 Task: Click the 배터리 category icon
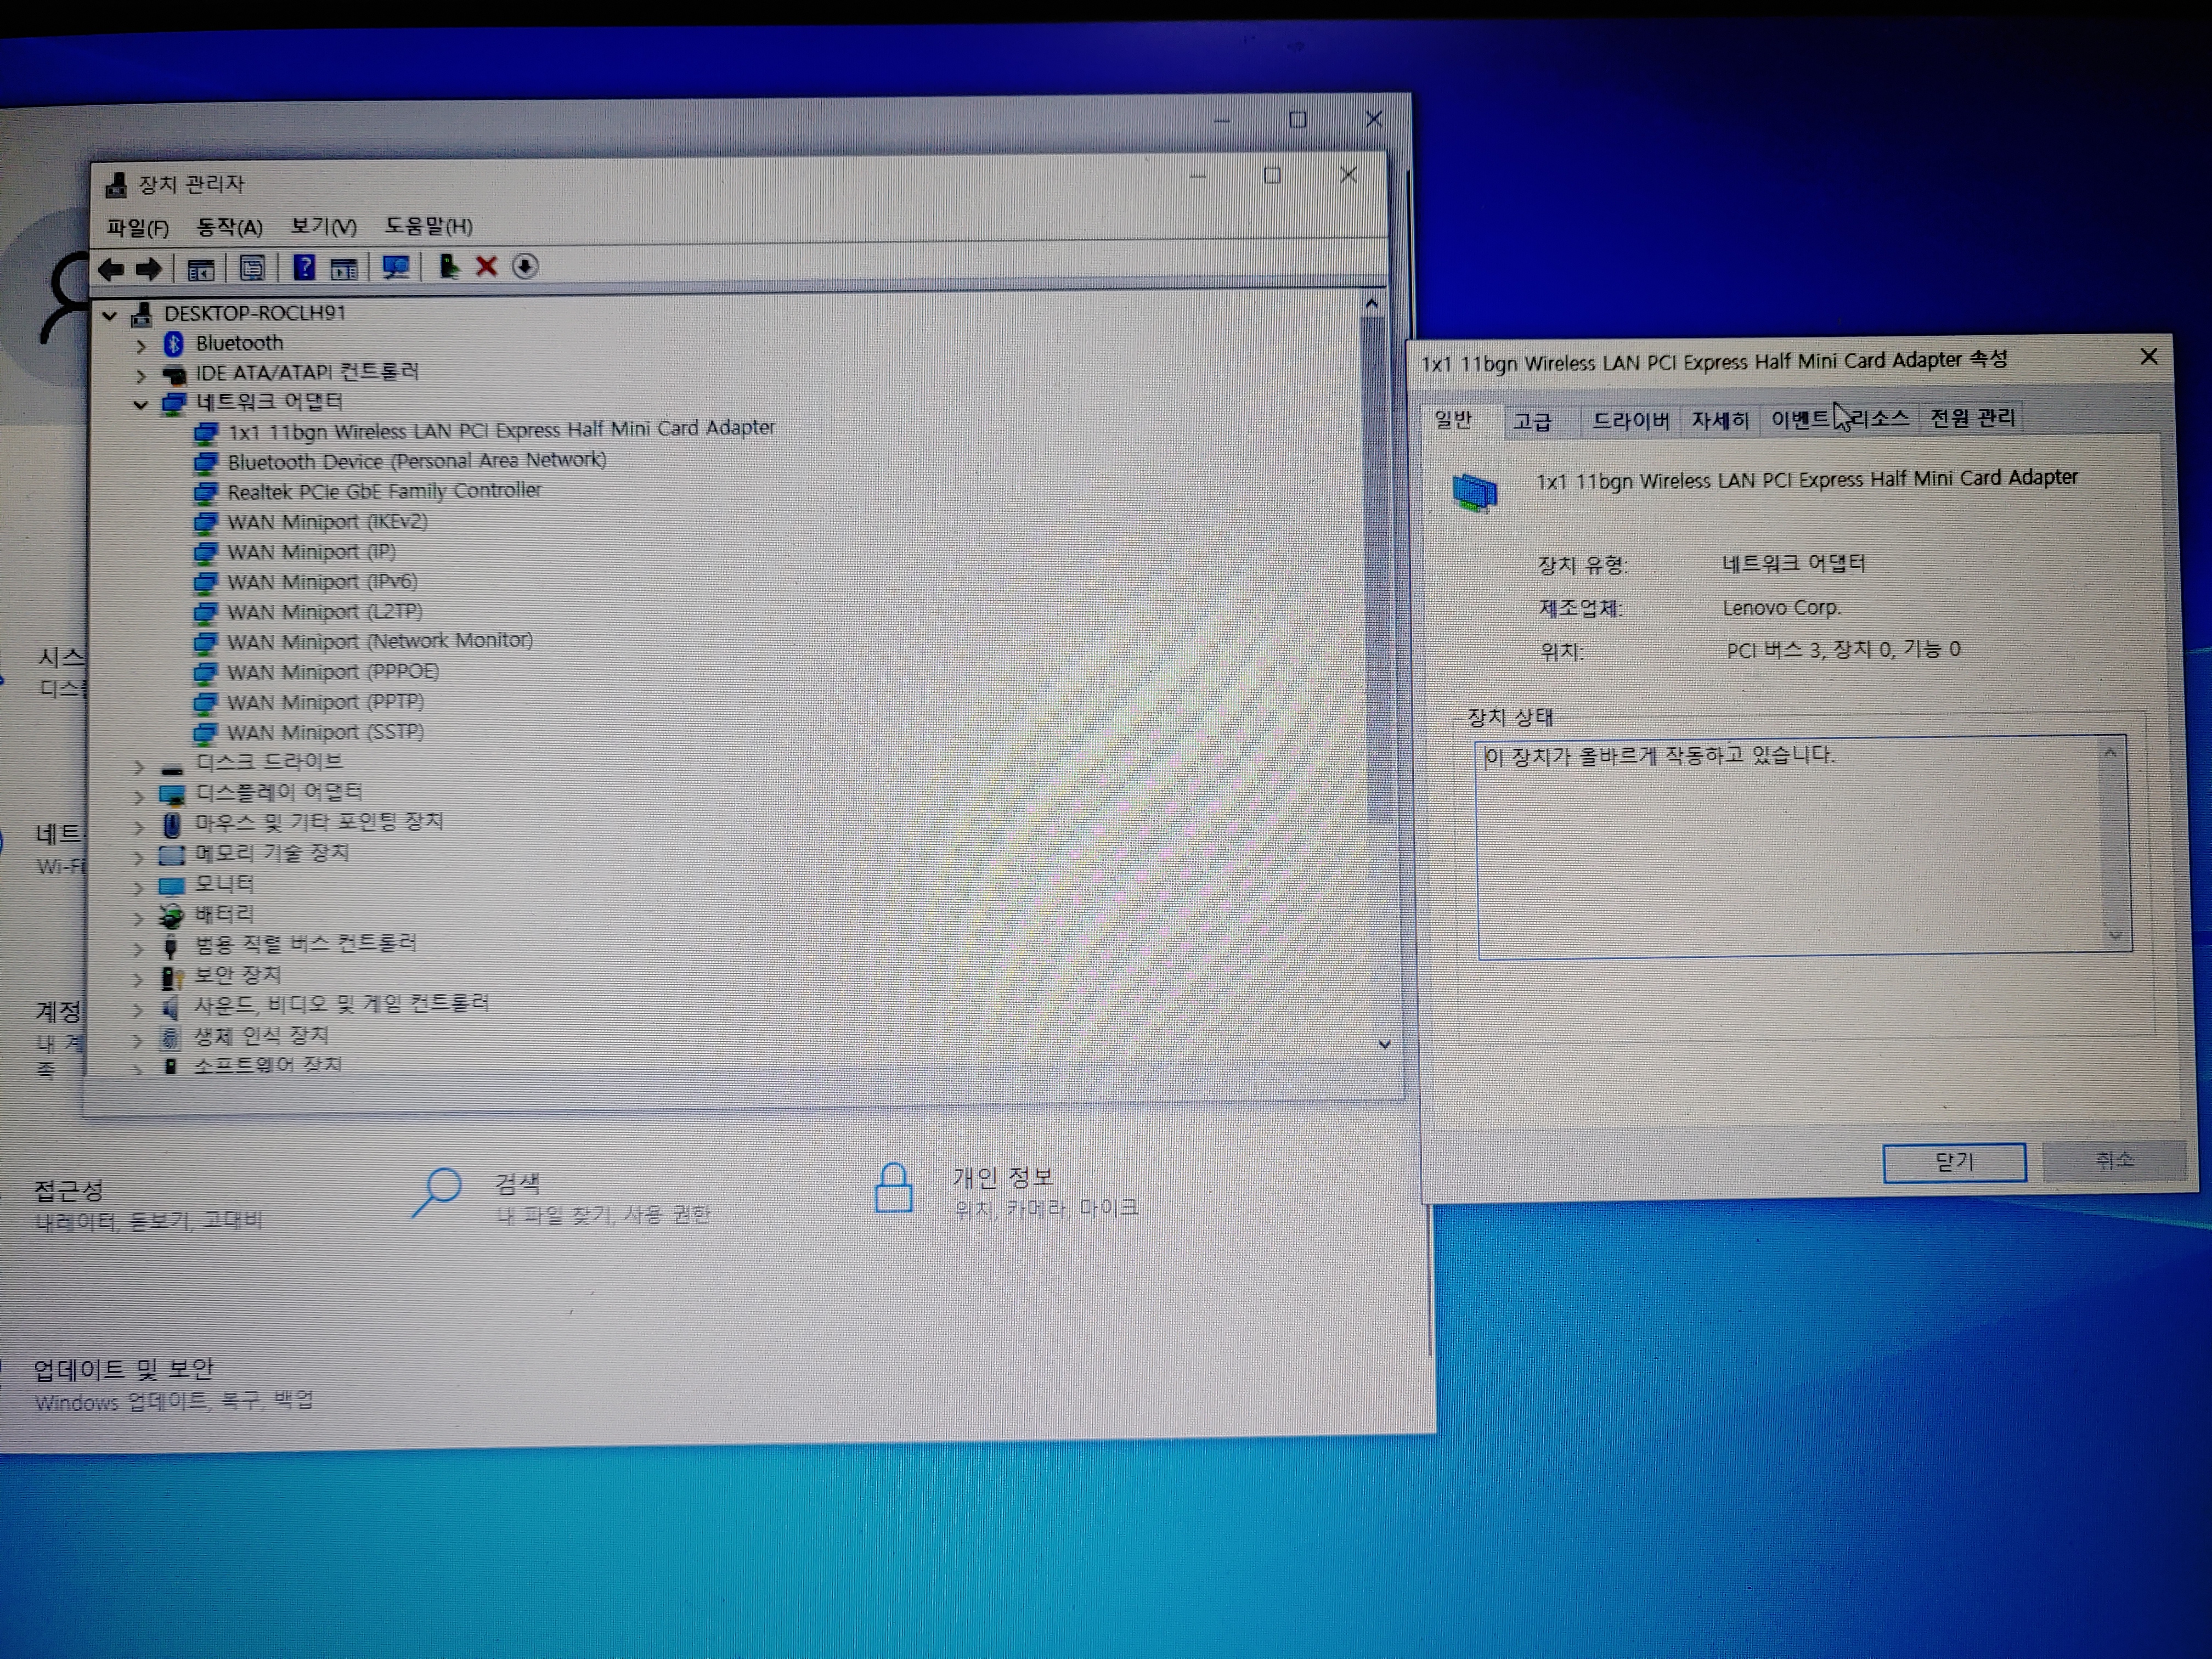172,915
